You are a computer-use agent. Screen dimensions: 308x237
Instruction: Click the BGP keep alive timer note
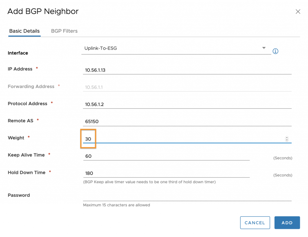(149, 182)
